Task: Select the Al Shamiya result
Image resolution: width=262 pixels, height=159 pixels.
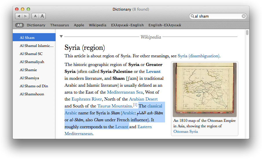Action: click(34, 78)
